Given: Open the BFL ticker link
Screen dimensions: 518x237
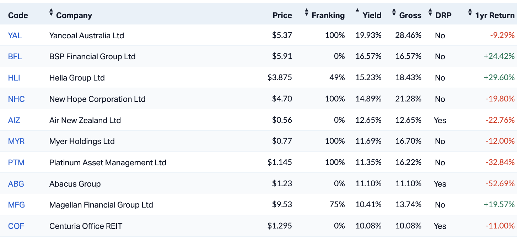Looking at the screenshot, I should coord(15,56).
